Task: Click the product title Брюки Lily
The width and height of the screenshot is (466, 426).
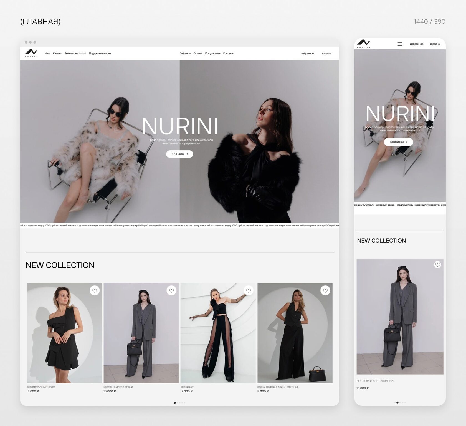Action: pyautogui.click(x=187, y=387)
